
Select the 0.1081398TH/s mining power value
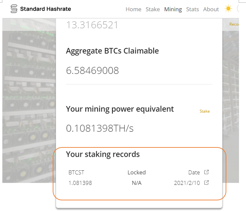tap(99, 128)
